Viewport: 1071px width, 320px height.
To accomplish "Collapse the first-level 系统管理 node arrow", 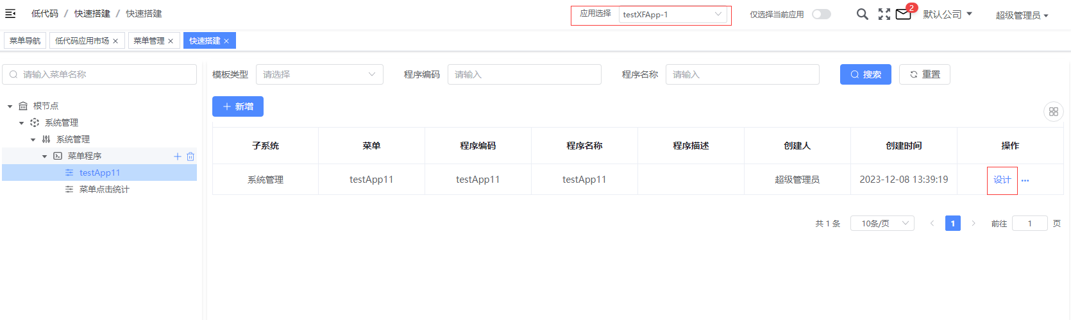I will point(21,122).
